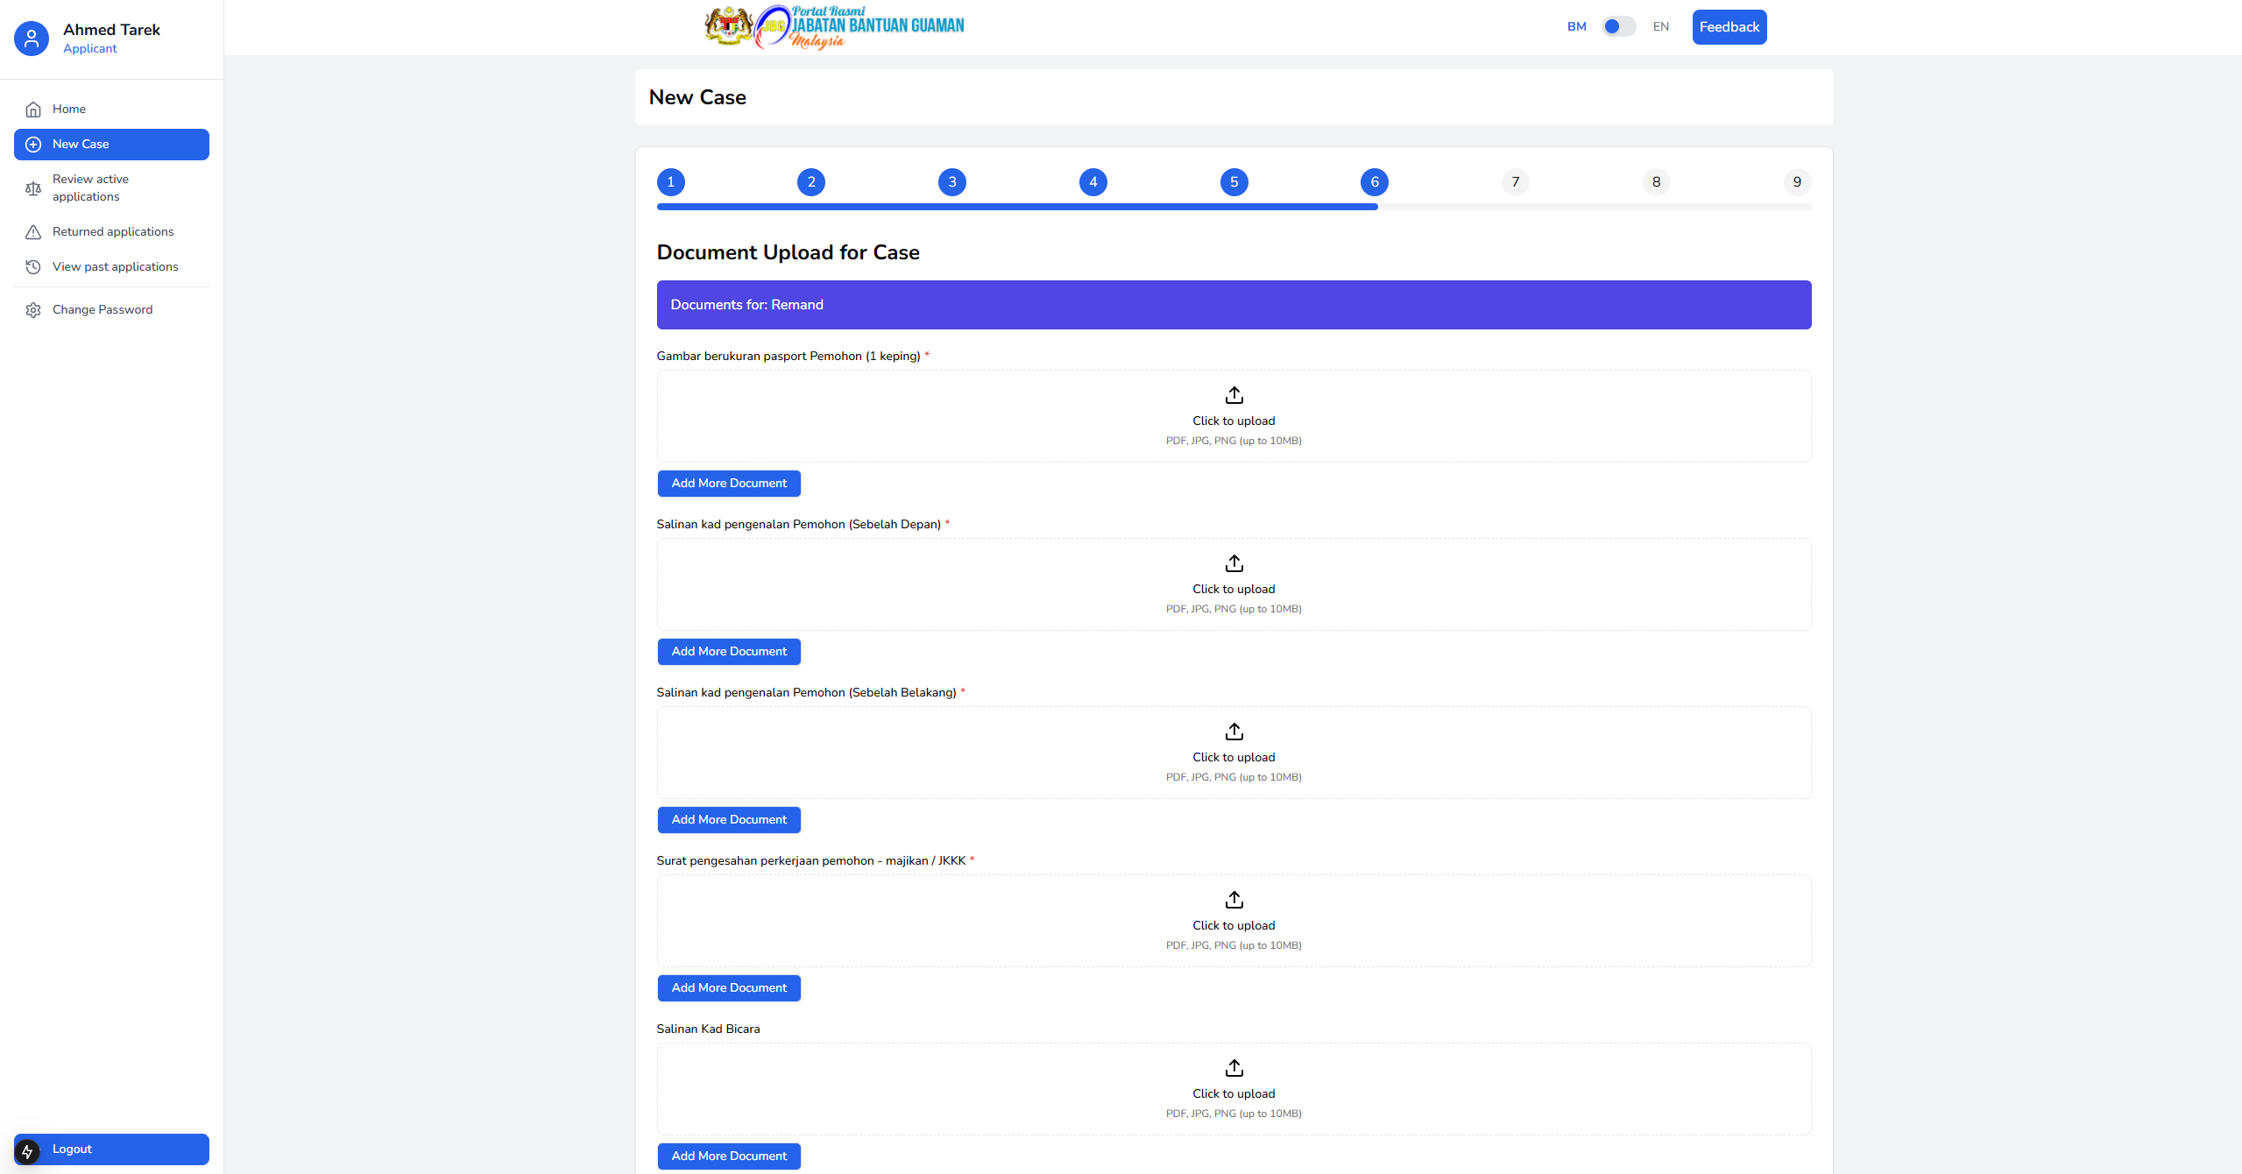This screenshot has width=2242, height=1174.
Task: Select the EN language label
Action: tap(1660, 27)
